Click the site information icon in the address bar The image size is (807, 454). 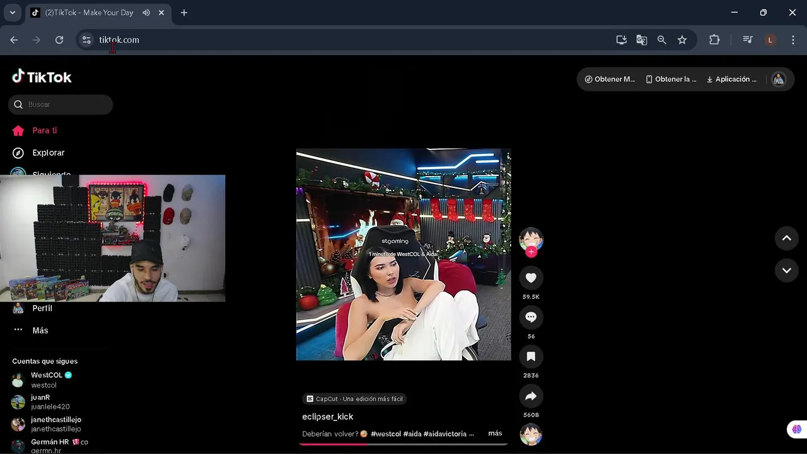coord(86,40)
